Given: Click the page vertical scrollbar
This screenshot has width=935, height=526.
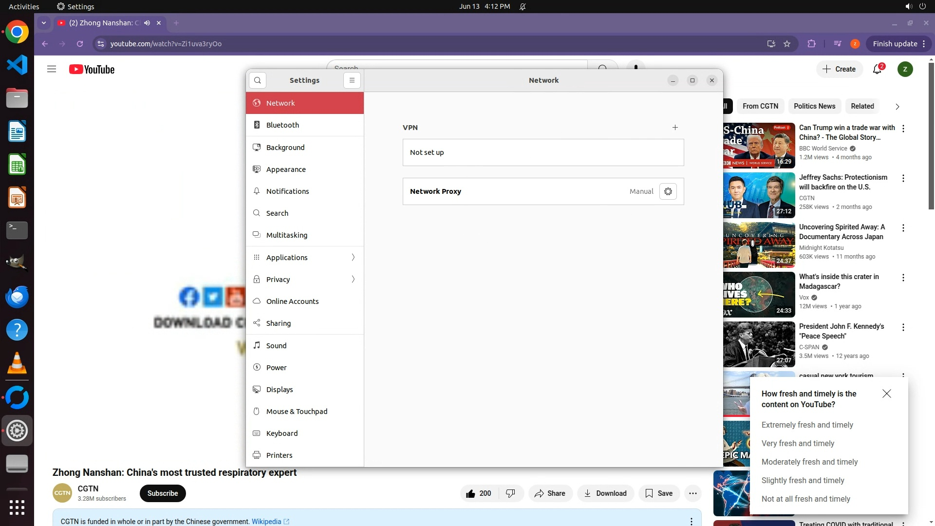Looking at the screenshot, I should coord(931,136).
